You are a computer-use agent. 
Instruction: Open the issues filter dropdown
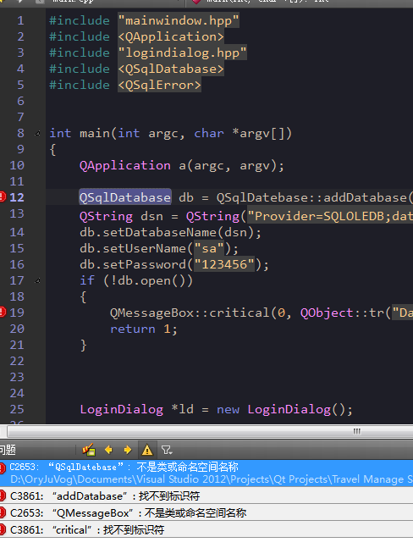tap(167, 450)
